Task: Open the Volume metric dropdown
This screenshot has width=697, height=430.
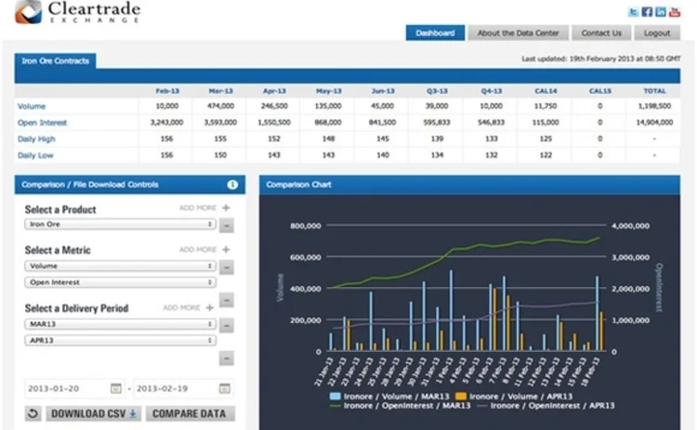Action: 121,267
